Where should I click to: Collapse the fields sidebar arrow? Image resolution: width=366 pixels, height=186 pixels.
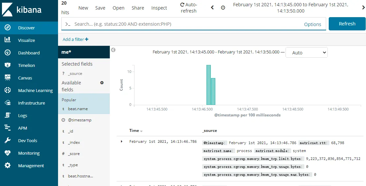tap(113, 50)
